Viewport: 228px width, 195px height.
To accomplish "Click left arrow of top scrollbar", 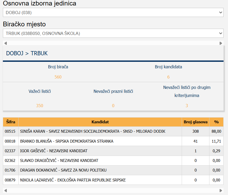I will tap(5, 43).
